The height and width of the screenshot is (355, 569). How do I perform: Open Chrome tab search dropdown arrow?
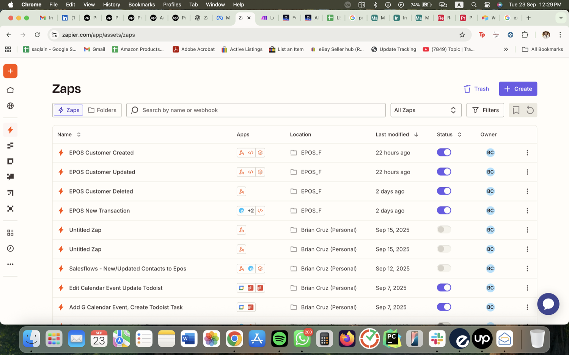561,18
